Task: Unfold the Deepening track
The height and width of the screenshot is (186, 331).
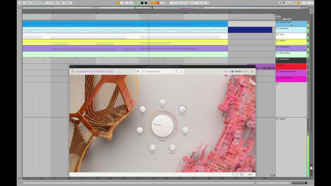Action: tap(277, 28)
